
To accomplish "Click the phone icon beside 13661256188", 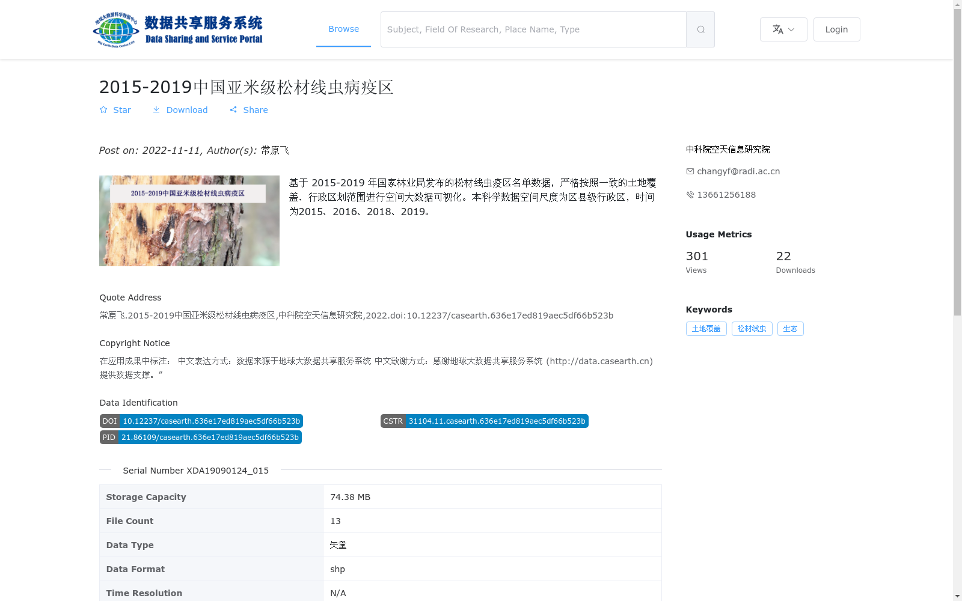I will (x=690, y=195).
